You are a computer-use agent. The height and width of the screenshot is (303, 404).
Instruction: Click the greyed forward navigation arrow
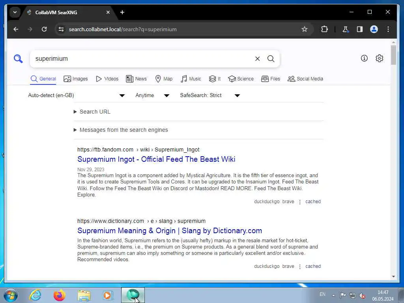30,29
